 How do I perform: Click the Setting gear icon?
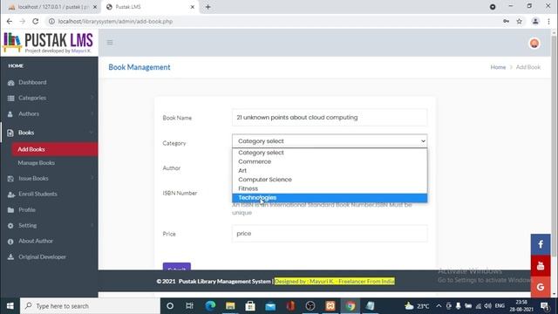[10, 226]
